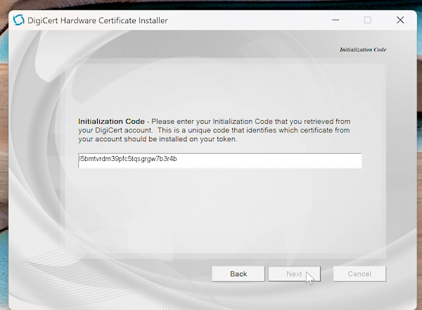Click the DigiCert logo in title bar
The width and height of the screenshot is (422, 310).
pos(19,20)
